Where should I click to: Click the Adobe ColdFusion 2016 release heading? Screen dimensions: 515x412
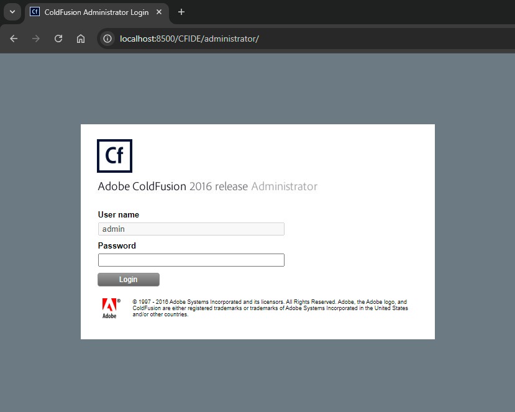[x=207, y=186]
